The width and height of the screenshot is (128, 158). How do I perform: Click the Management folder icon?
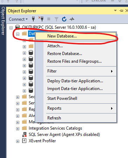coord(25,122)
